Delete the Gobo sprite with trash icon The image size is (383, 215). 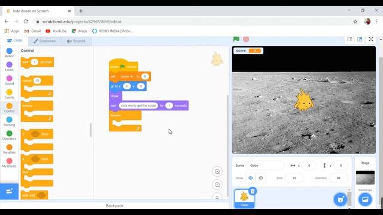pos(253,191)
